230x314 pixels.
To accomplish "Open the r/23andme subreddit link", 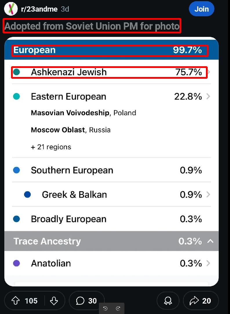I will [39, 9].
